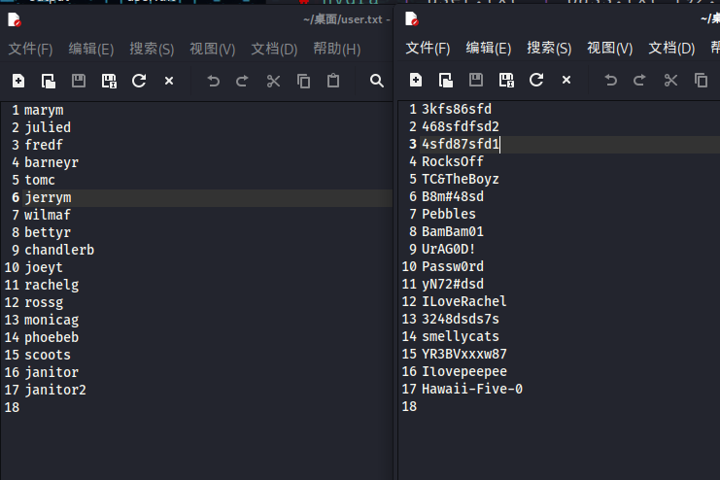Open 视图(V) menu in user.txt window
The height and width of the screenshot is (480, 720).
click(212, 50)
